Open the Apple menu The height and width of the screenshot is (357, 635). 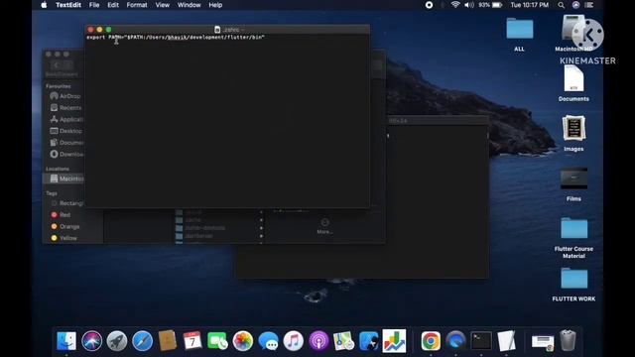coord(44,5)
